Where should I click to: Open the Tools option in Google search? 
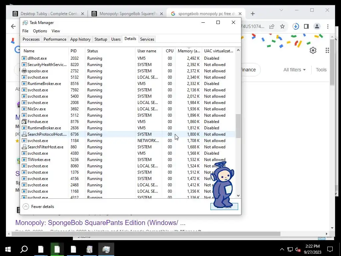tap(321, 70)
